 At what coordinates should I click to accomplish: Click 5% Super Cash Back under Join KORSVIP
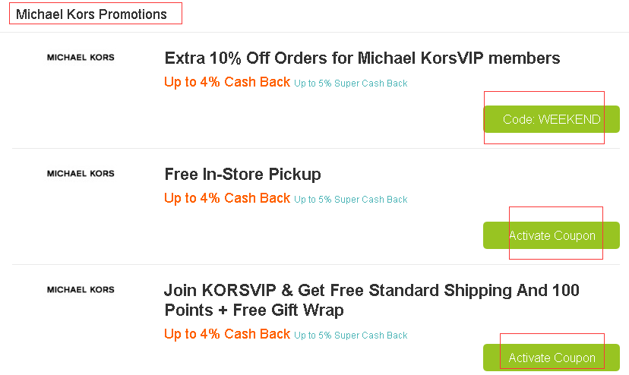click(351, 336)
